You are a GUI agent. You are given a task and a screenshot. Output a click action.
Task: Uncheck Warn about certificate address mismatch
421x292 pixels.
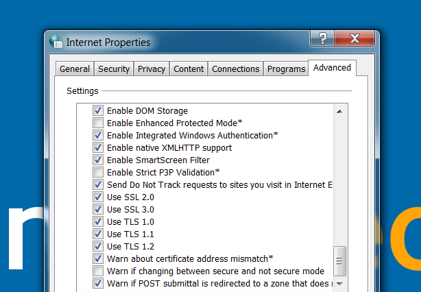(98, 258)
